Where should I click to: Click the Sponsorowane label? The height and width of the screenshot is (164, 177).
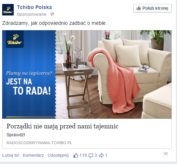pos(31,14)
